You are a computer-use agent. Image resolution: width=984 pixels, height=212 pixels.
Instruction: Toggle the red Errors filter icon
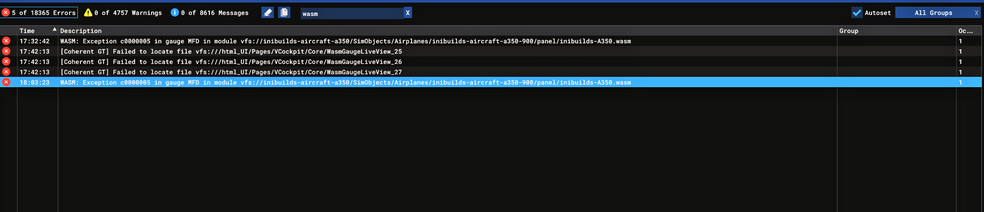point(6,12)
